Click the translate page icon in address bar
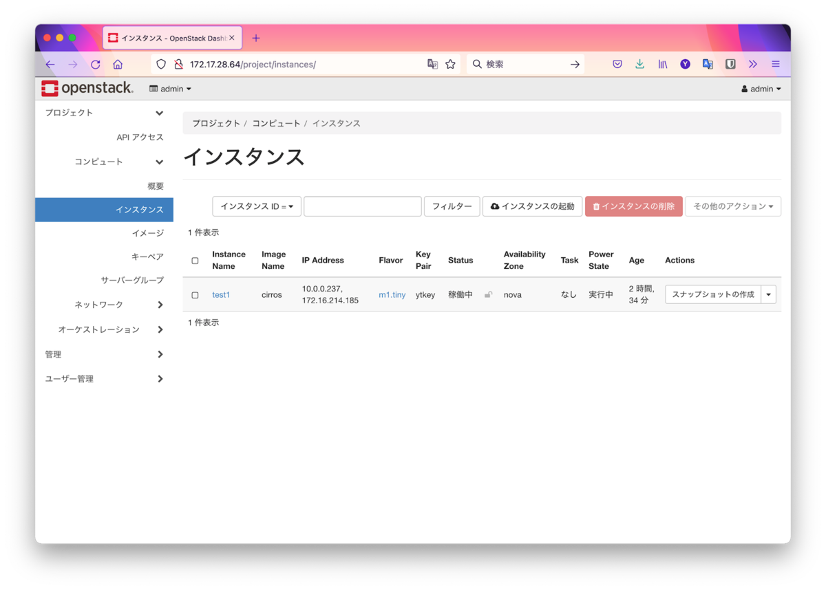The height and width of the screenshot is (590, 826). [432, 64]
